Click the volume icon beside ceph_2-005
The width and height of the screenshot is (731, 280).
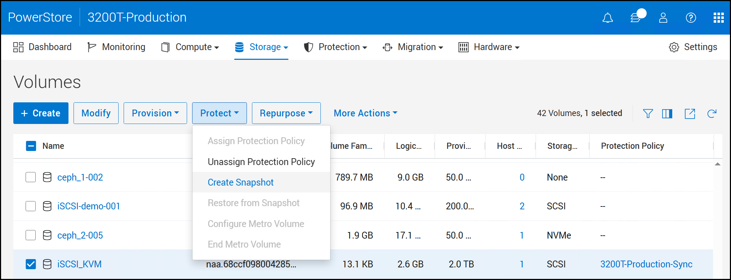click(x=47, y=235)
